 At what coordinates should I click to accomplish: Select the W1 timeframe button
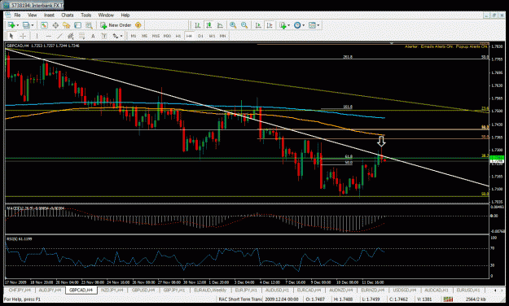[x=212, y=36]
